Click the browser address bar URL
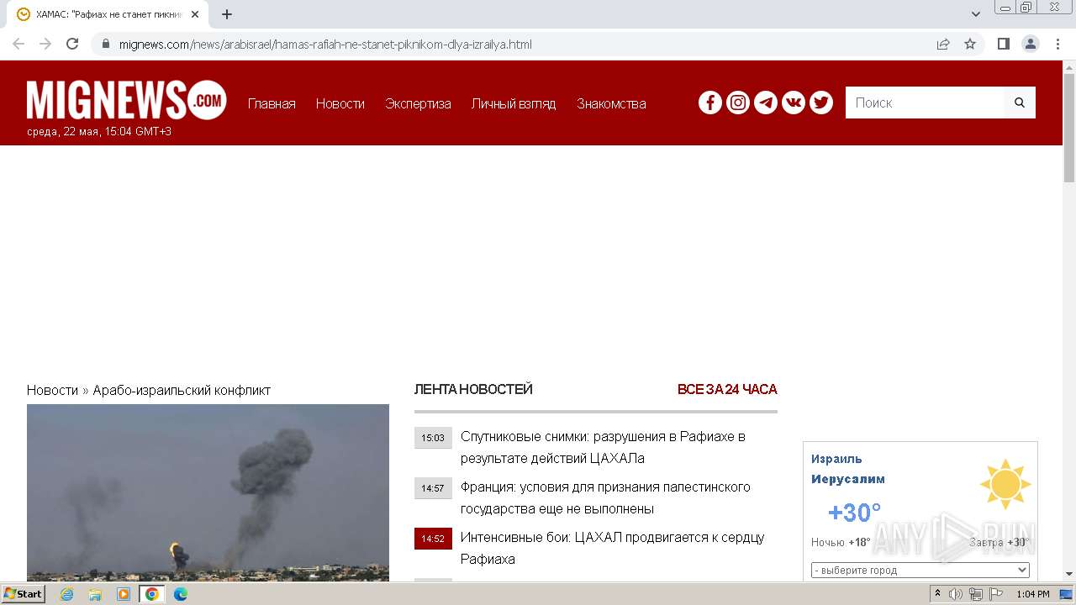This screenshot has height=605, width=1076. pyautogui.click(x=325, y=44)
